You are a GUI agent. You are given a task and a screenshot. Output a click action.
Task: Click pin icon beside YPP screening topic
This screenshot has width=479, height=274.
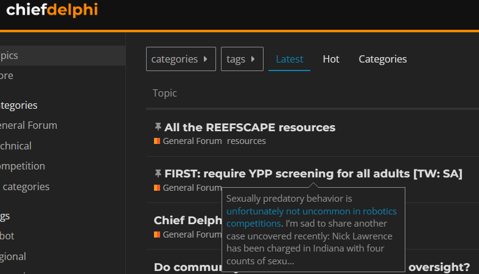pos(158,173)
